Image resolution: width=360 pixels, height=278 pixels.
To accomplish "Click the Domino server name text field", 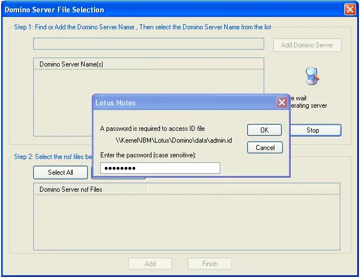I will click(x=149, y=43).
